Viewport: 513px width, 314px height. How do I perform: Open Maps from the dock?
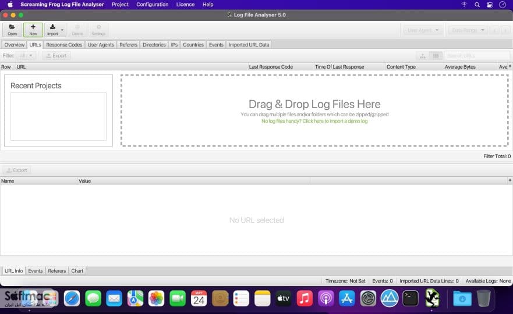135,298
